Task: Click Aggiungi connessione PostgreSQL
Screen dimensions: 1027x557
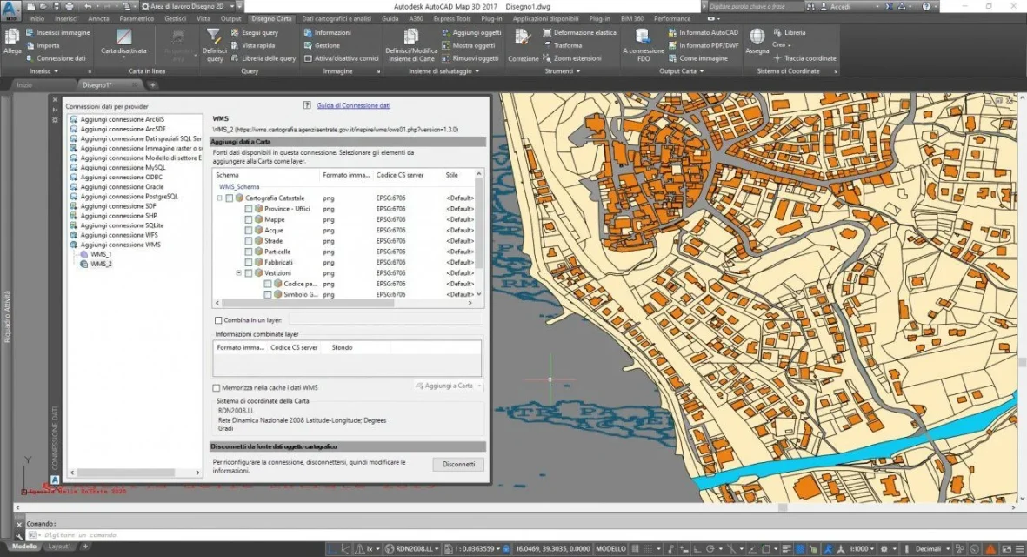Action: (129, 197)
